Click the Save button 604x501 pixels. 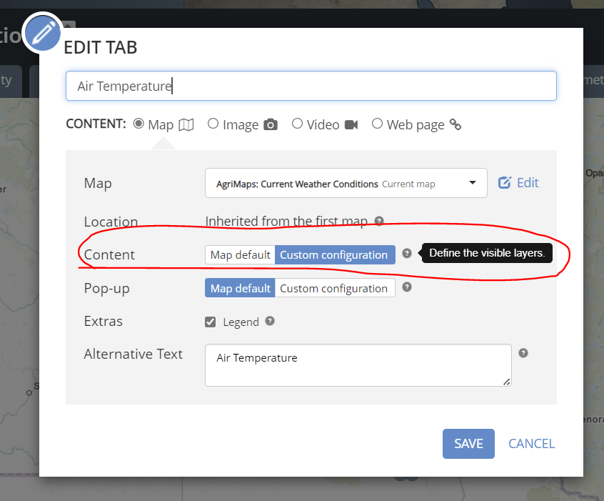(468, 444)
